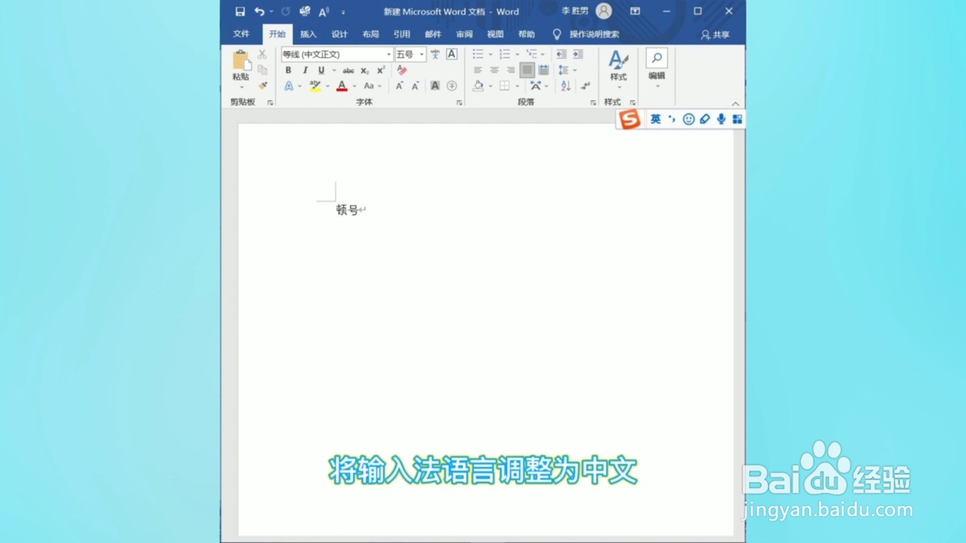Toggle Distributed alignment button

(x=543, y=70)
